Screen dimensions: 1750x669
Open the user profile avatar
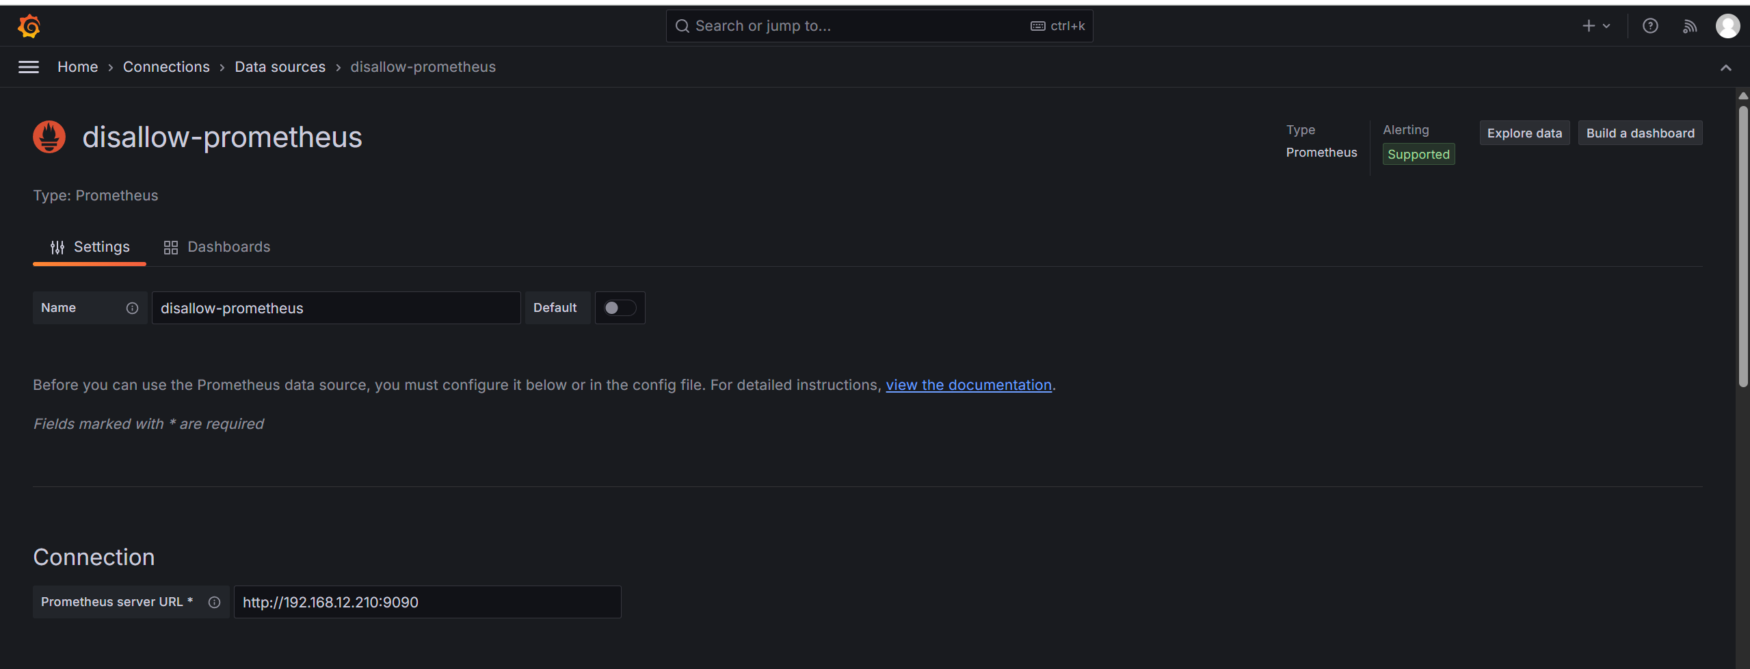pyautogui.click(x=1727, y=26)
